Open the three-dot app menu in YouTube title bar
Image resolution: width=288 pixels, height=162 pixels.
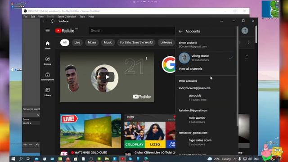[221, 21]
